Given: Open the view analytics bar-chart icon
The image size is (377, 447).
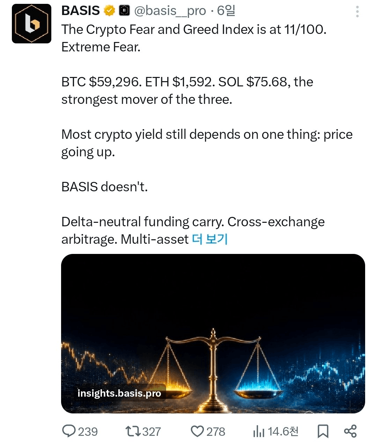Looking at the screenshot, I should click(259, 432).
